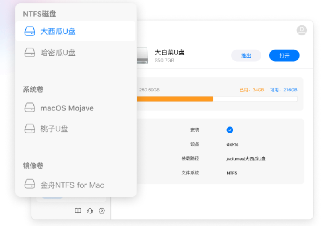
Task: Open the user account avatar
Action: pos(302,30)
